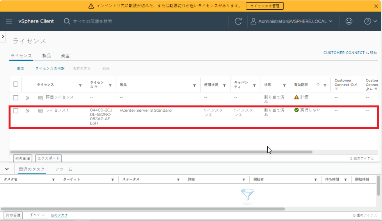
Task: Filter the キャパシティ column
Action: (254, 86)
